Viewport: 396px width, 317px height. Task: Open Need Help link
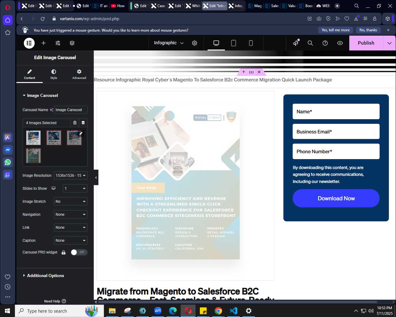tap(55, 301)
